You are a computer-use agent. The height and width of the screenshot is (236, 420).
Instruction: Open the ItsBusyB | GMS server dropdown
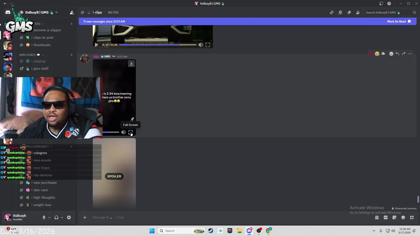coord(41,12)
